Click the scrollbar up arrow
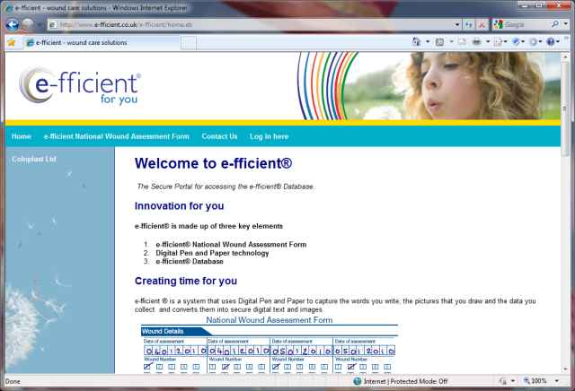 (565, 57)
